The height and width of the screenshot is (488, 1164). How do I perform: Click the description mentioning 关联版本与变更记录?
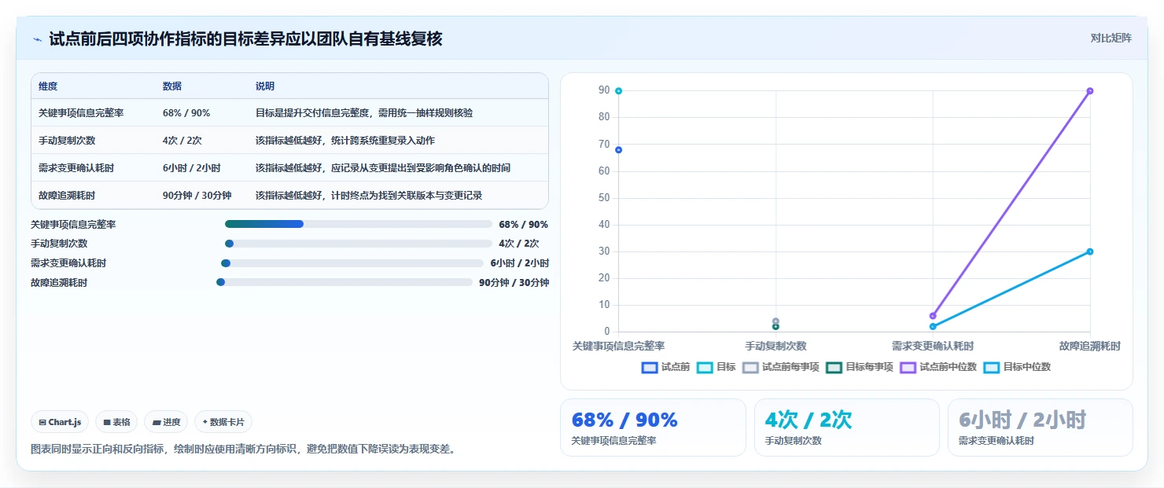point(369,196)
